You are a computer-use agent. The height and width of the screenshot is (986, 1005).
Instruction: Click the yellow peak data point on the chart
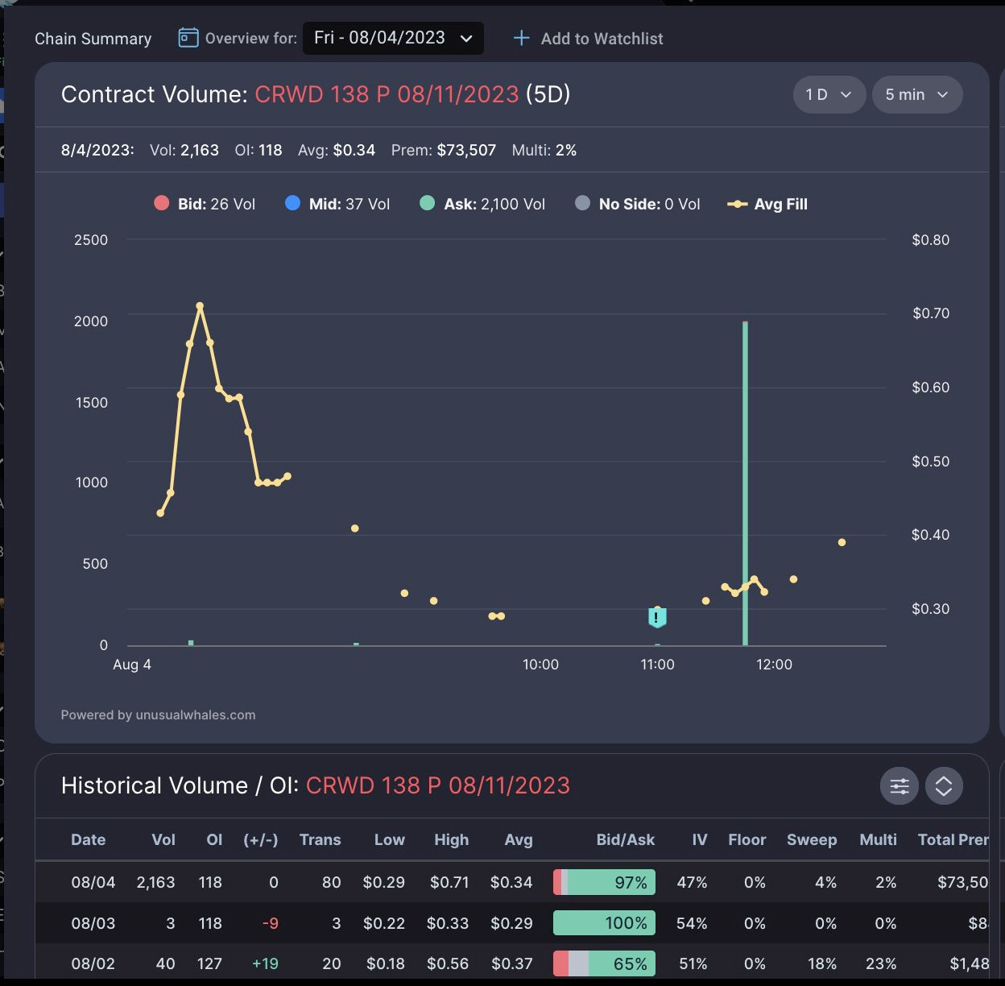[201, 305]
